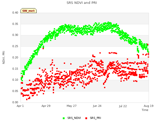Click the 0.10 y-axis value
Viewport: 164px width, 123px height.
(x=15, y=80)
